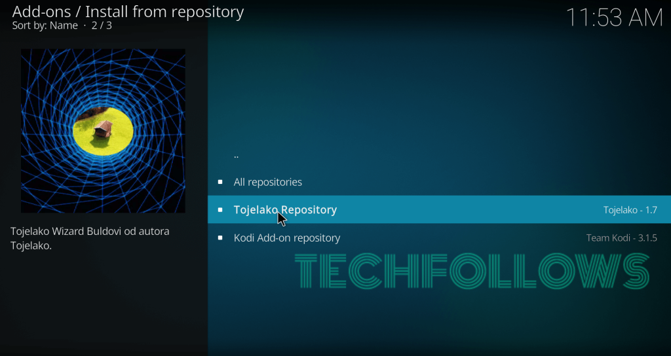Click the 'Tojelako - 1.7' version label

pyautogui.click(x=630, y=210)
